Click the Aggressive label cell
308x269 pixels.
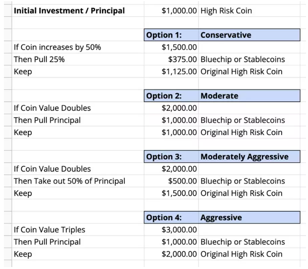point(249,217)
